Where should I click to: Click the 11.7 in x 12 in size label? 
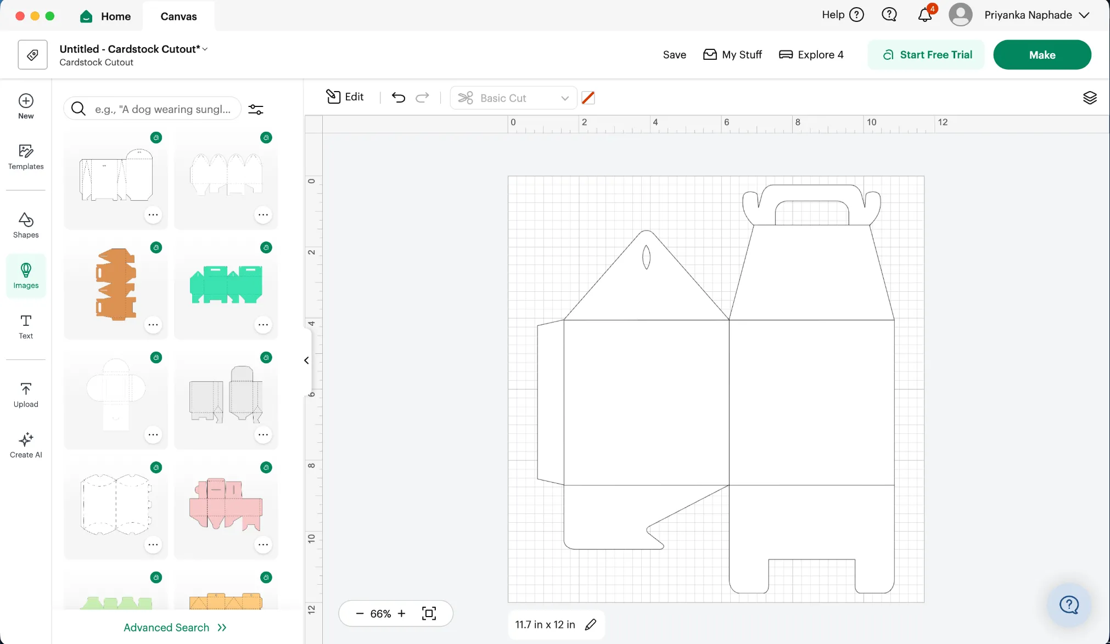(x=545, y=624)
